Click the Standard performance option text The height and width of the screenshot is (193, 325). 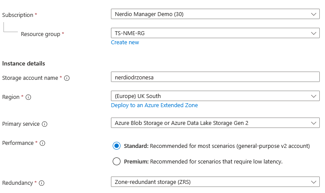pyautogui.click(x=217, y=146)
